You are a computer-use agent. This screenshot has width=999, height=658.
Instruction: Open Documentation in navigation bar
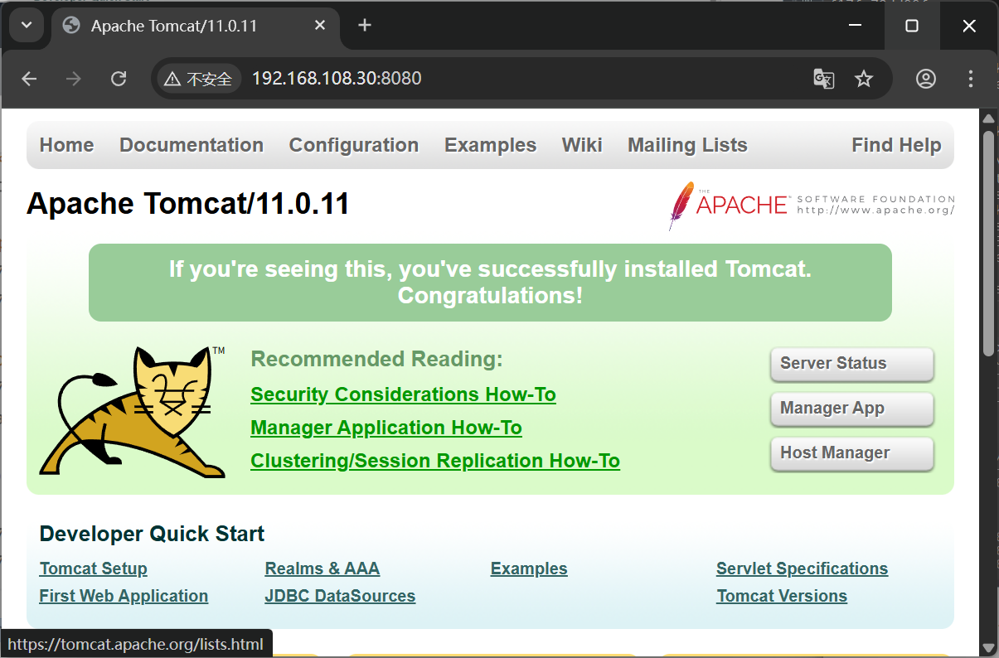[192, 145]
